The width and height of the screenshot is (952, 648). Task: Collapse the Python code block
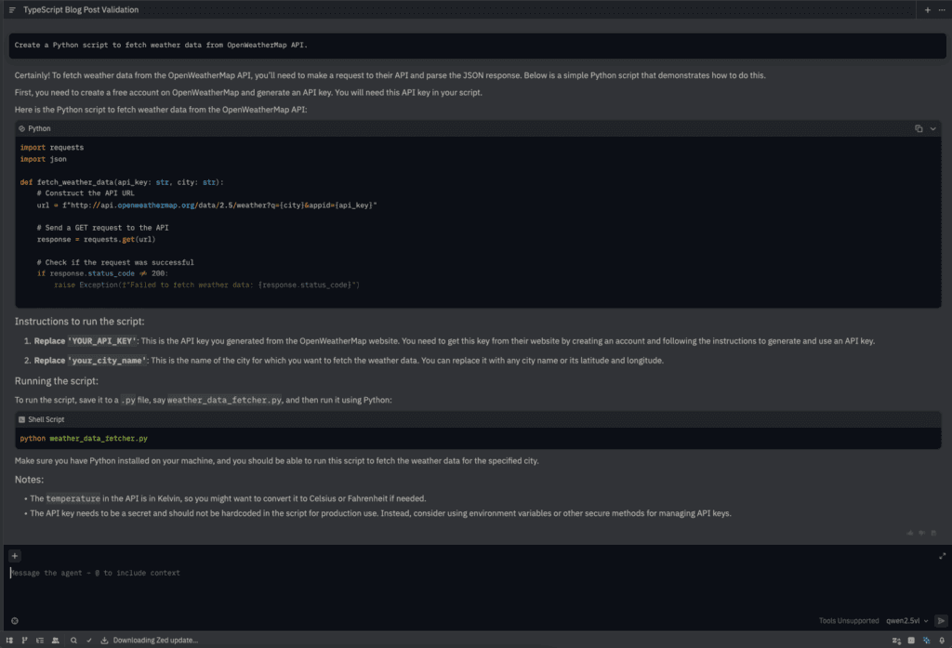point(932,128)
